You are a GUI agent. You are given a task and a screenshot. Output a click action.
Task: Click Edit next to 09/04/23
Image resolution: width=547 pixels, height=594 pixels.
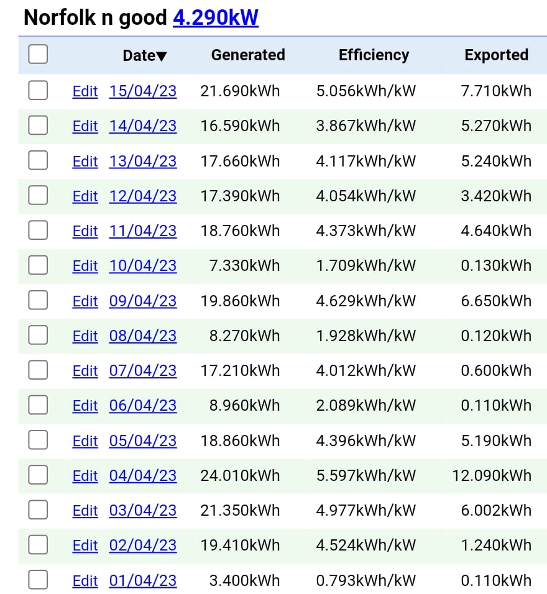[x=85, y=301]
